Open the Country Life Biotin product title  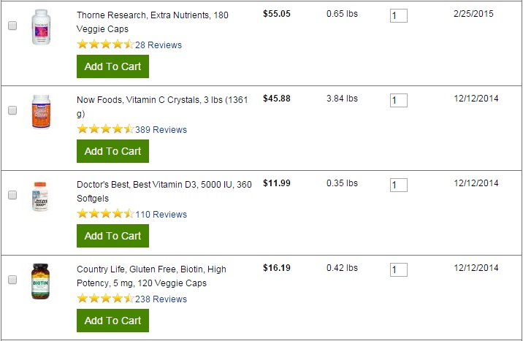pos(151,276)
